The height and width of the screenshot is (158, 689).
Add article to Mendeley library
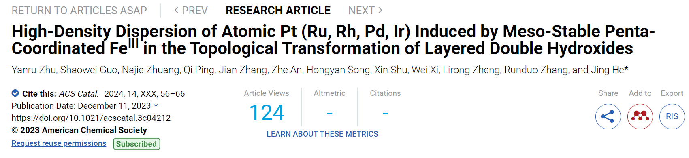640,116
